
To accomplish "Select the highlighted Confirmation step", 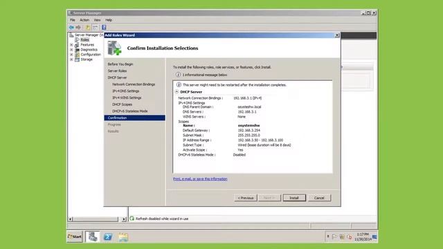I will [135, 118].
